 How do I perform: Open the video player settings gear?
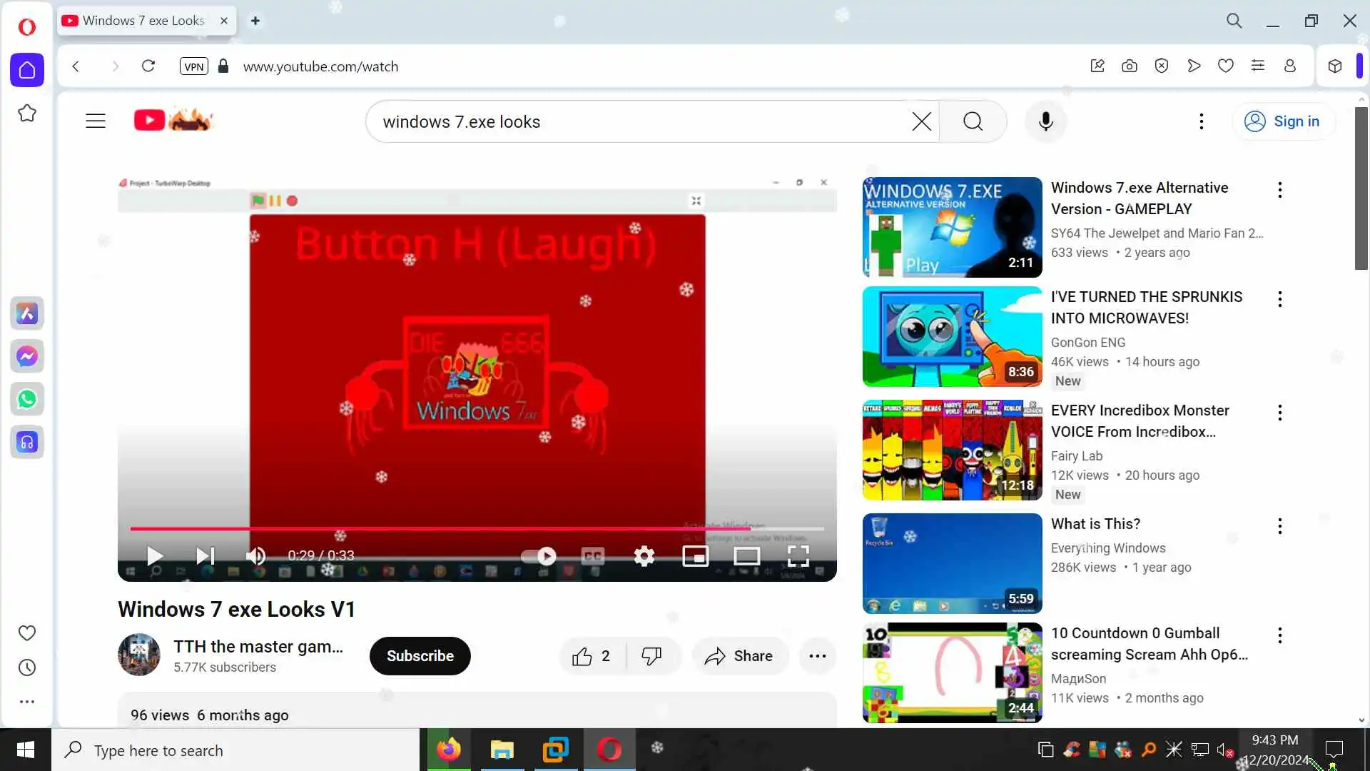(644, 555)
